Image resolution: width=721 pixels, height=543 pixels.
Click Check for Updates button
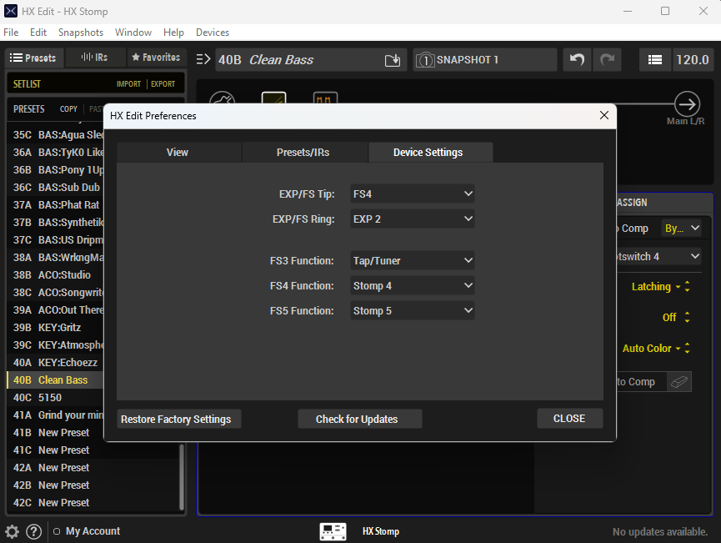coord(359,420)
